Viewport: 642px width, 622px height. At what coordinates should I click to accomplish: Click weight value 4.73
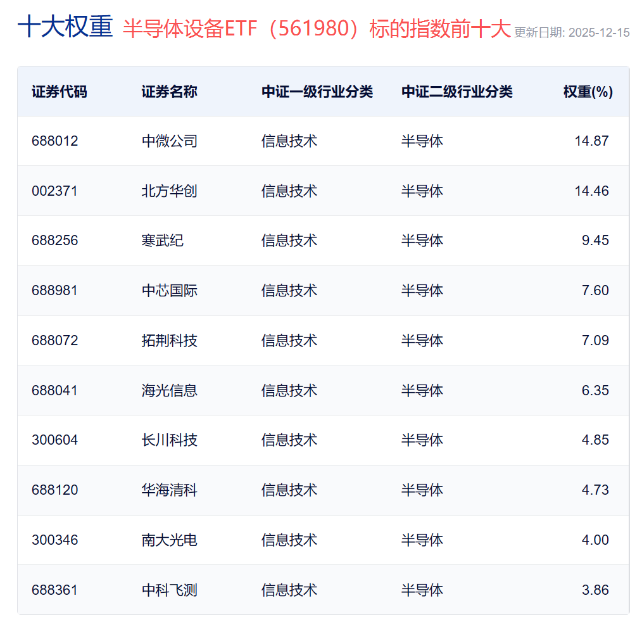pos(595,490)
